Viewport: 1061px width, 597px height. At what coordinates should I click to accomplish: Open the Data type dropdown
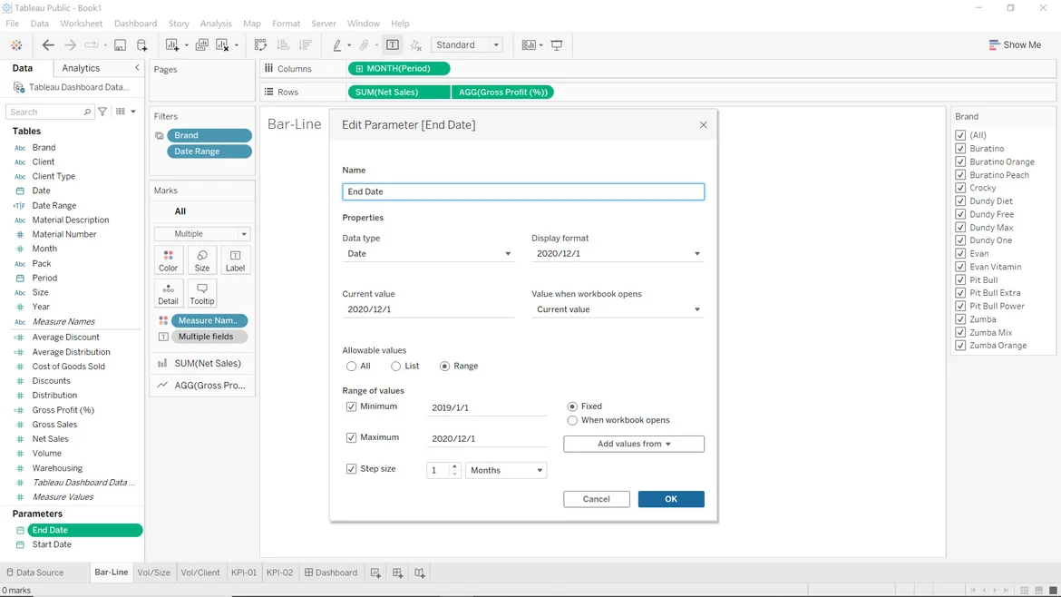(x=428, y=254)
